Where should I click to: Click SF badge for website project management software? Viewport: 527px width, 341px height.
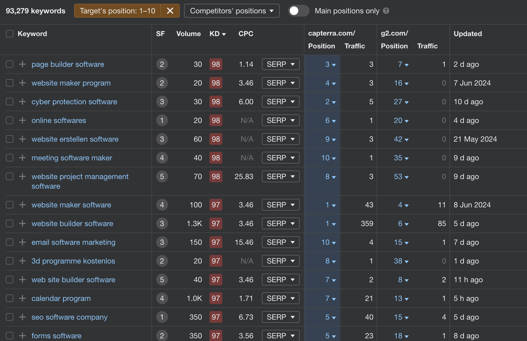tap(162, 176)
